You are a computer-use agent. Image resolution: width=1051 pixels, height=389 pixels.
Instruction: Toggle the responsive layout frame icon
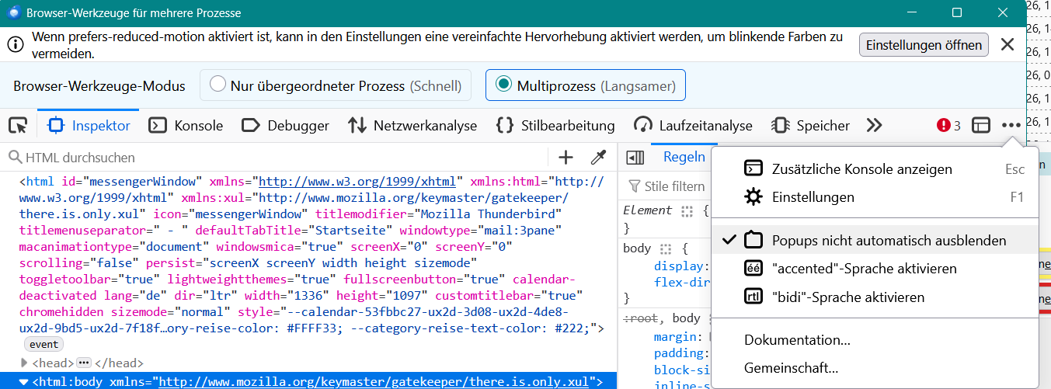[x=982, y=125]
